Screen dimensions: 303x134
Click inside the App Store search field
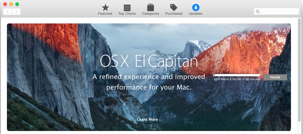[x=277, y=12]
